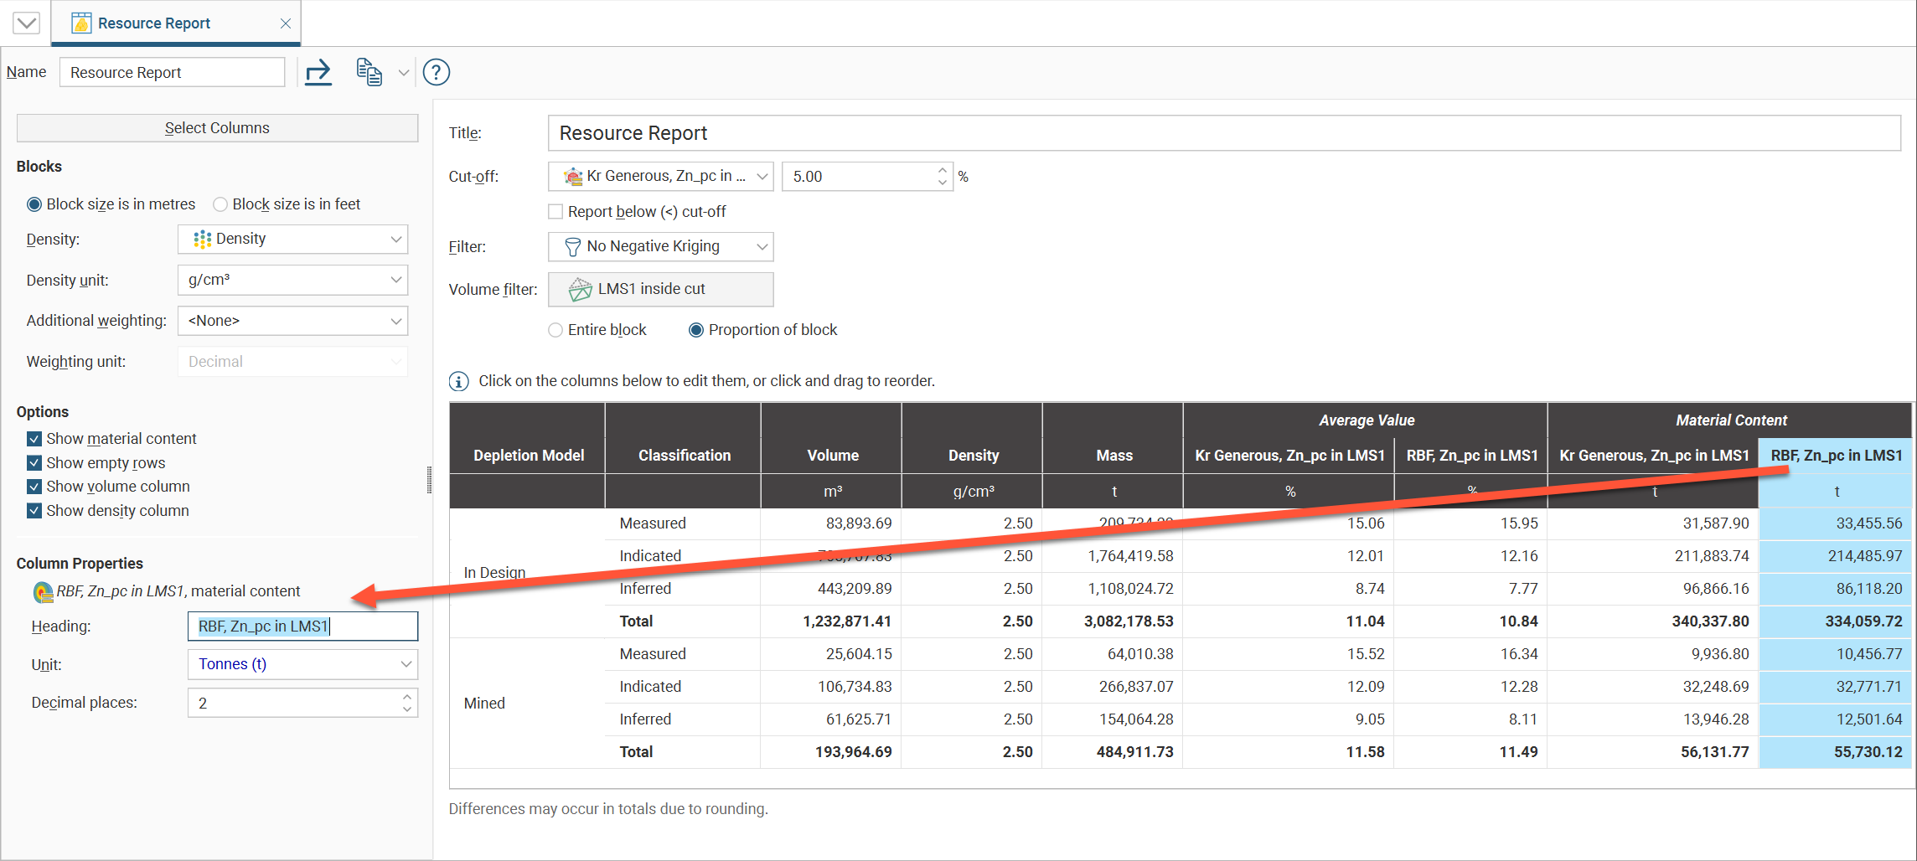The height and width of the screenshot is (861, 1917).
Task: Open the Help question mark icon
Action: (436, 73)
